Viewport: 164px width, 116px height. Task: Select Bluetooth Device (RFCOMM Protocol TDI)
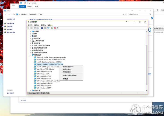pos(51,60)
